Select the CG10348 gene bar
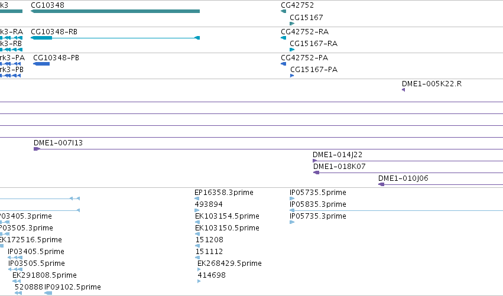This screenshot has width=503, height=296. coord(115,11)
